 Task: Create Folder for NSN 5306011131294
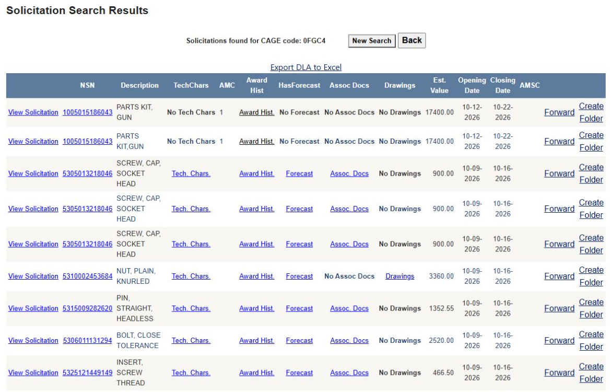(591, 340)
